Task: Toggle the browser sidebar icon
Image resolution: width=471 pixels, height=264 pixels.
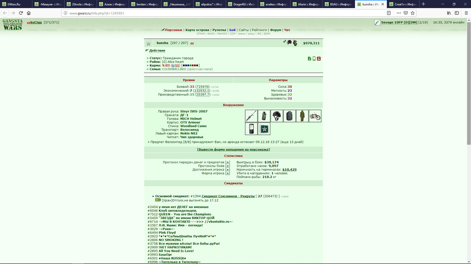Action: click(457, 13)
